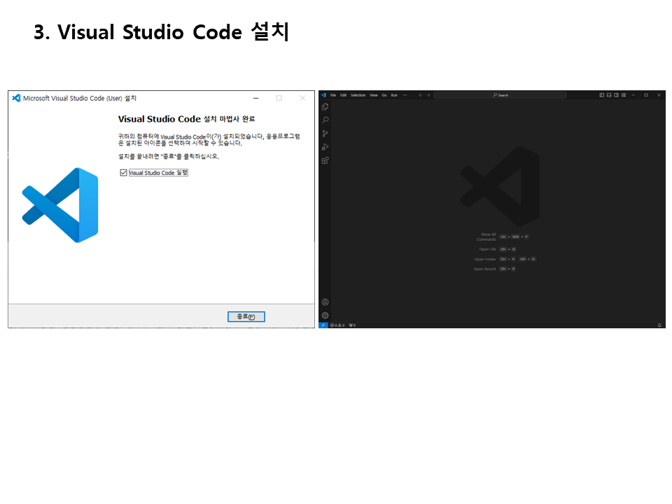
Task: Click the 'Open Folder' shortcut text
Action: tap(485, 259)
